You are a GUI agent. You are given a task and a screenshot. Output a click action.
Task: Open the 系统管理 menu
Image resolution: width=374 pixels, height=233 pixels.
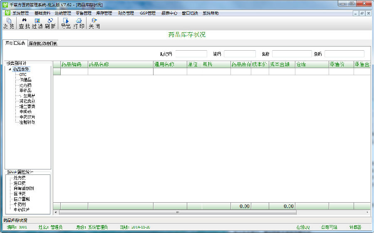tap(21, 13)
